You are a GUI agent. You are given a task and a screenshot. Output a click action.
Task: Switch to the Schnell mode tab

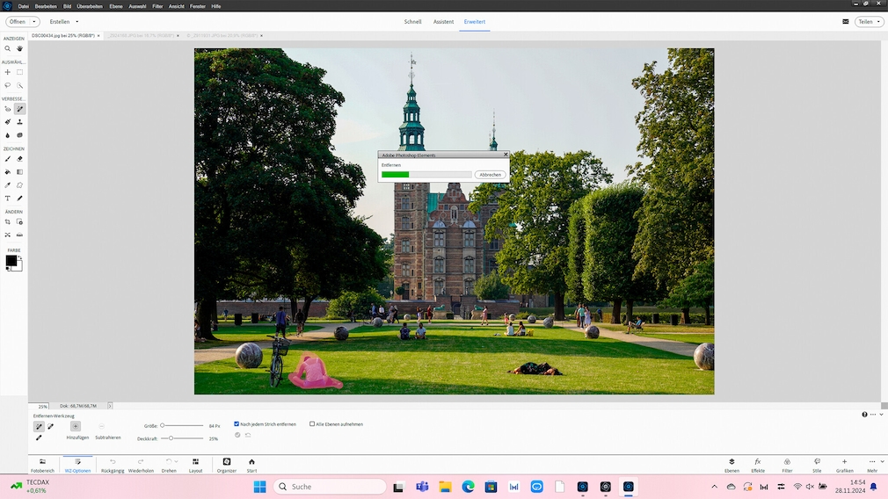(412, 21)
